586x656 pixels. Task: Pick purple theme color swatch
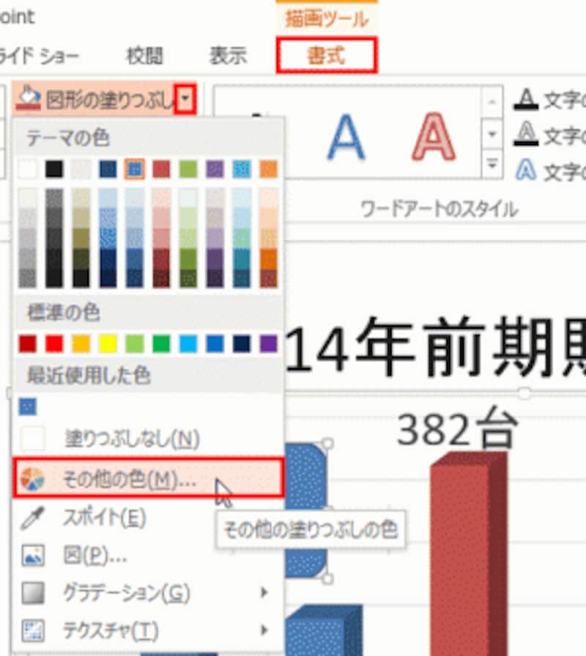[x=215, y=169]
